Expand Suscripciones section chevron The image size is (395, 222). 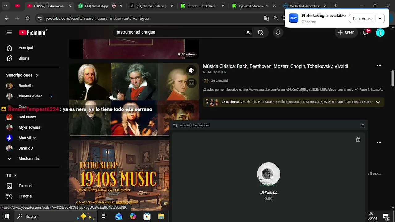click(x=37, y=75)
